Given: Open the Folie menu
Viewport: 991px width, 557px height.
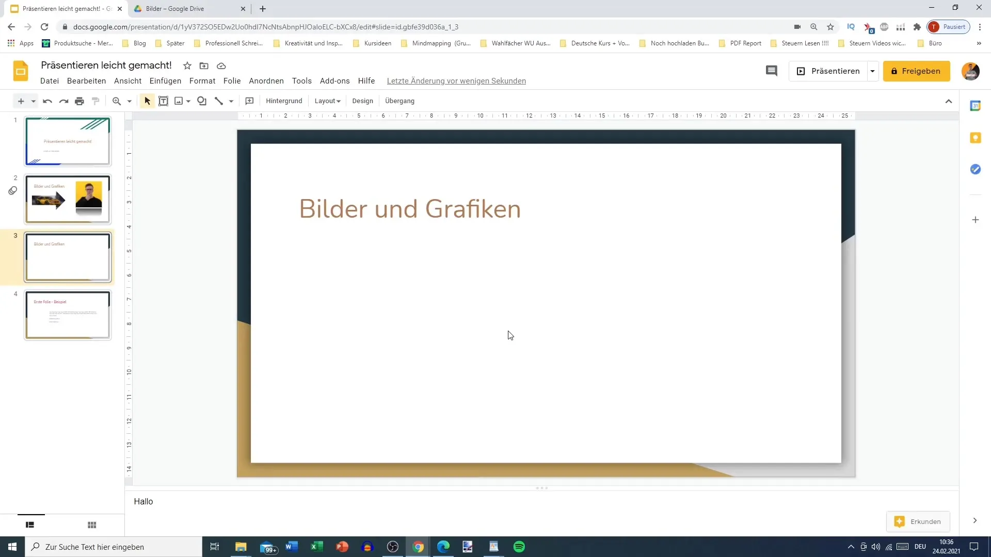Looking at the screenshot, I should pyautogui.click(x=232, y=81).
